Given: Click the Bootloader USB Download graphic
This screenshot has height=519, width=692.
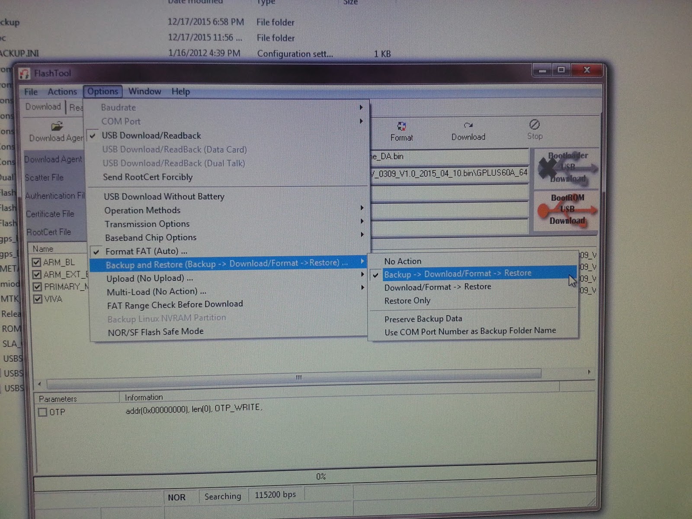Looking at the screenshot, I should coord(567,168).
